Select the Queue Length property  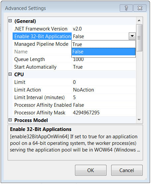click(x=42, y=59)
